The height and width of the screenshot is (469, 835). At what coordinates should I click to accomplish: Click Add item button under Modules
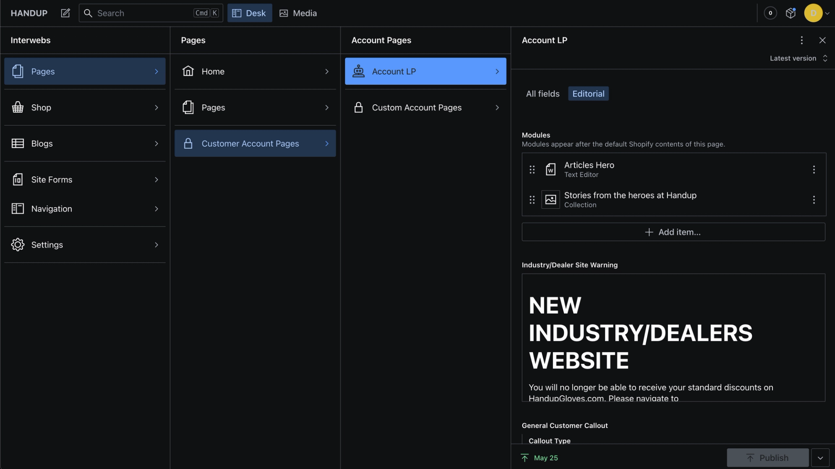673,232
